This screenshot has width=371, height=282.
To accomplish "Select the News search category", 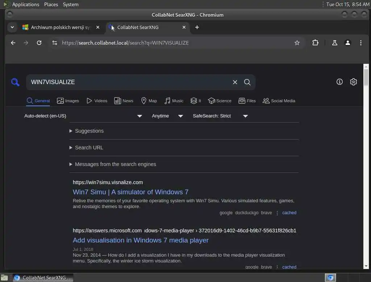I will (x=124, y=101).
